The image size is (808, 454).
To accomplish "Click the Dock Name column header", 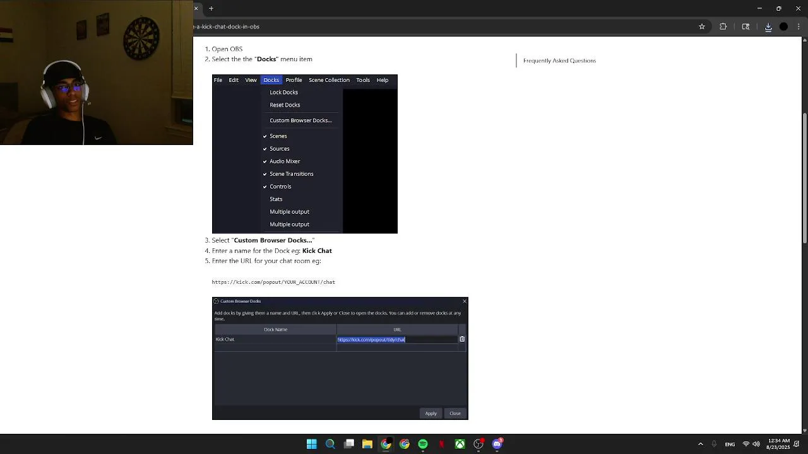I will (275, 329).
